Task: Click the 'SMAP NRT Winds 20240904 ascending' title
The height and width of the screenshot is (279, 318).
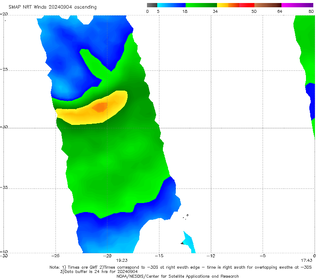Action: pyautogui.click(x=52, y=7)
